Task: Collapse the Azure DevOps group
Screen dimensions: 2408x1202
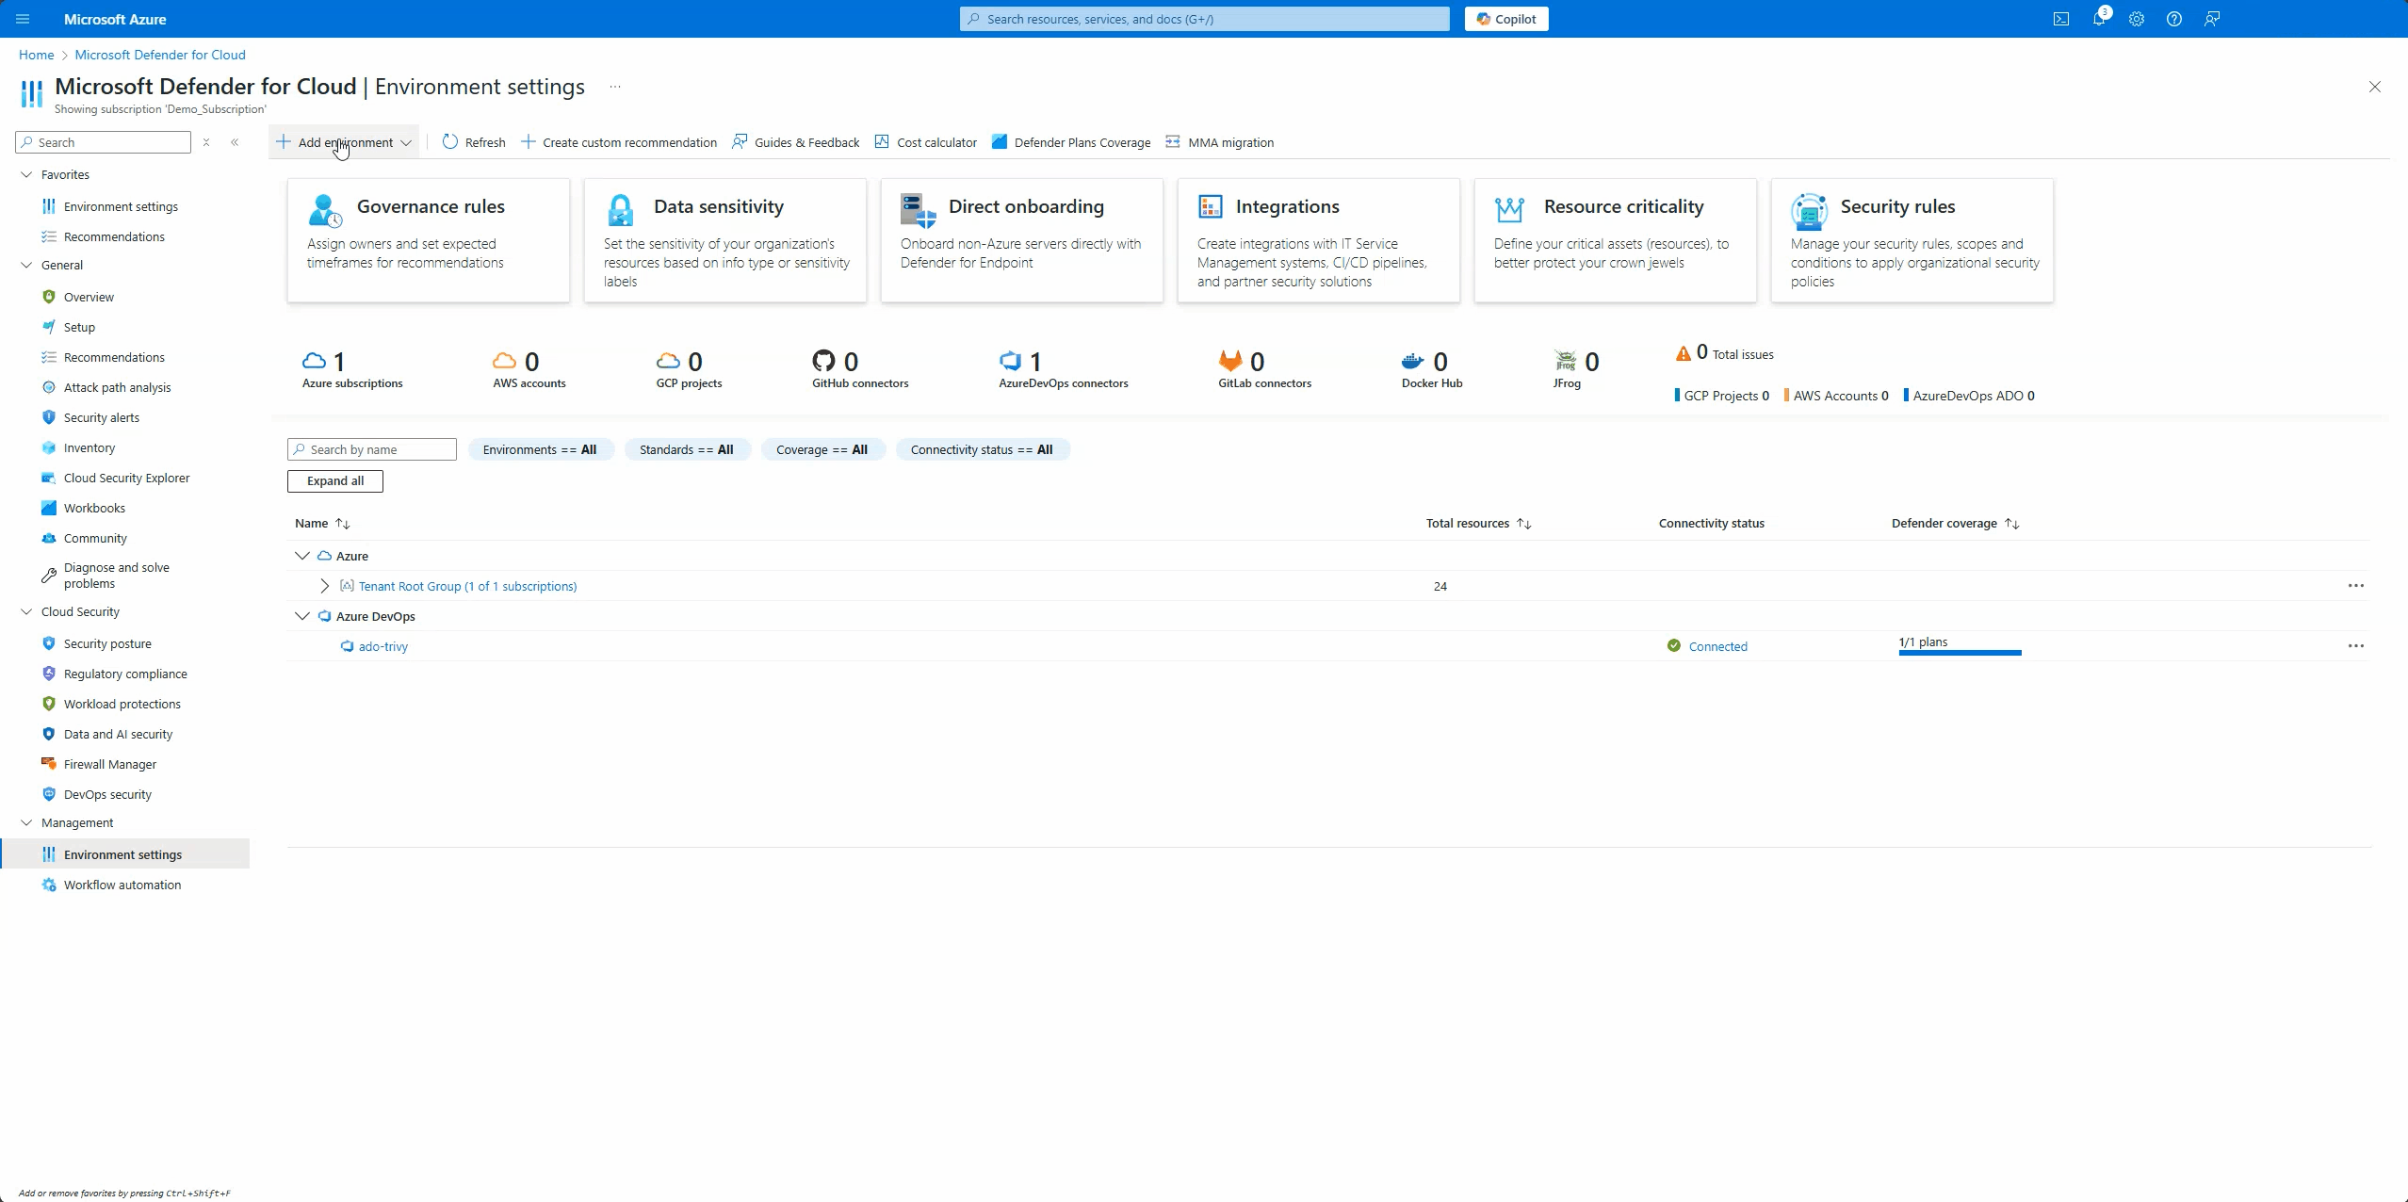Action: (x=302, y=616)
